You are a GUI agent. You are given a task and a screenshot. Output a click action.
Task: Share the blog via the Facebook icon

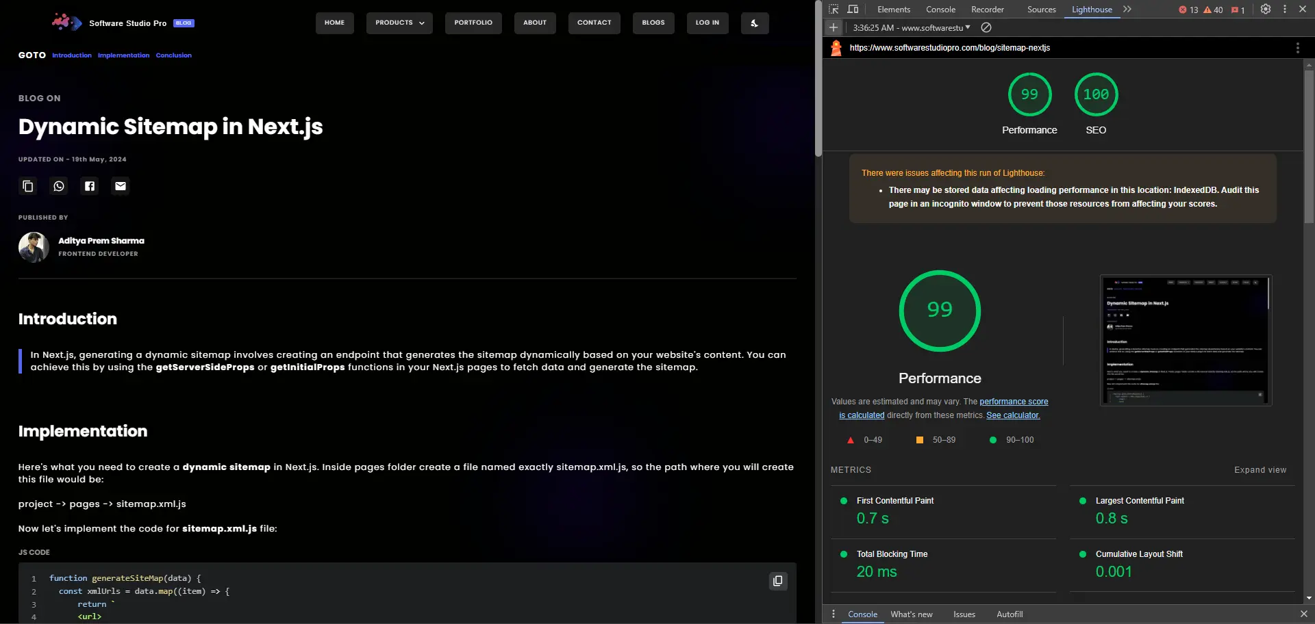90,186
